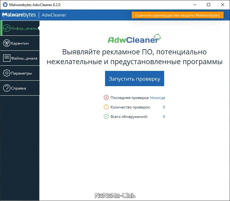This screenshot has width=230, height=201.
Task: Click the red cross last-scan status icon
Action: pyautogui.click(x=106, y=97)
